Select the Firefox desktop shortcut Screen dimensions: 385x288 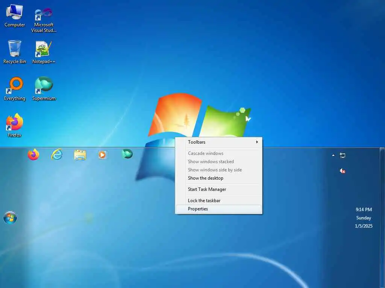point(15,125)
